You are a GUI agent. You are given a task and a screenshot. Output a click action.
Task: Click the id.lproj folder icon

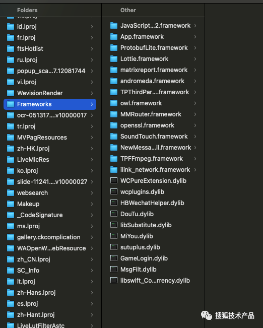pyautogui.click(x=11, y=26)
